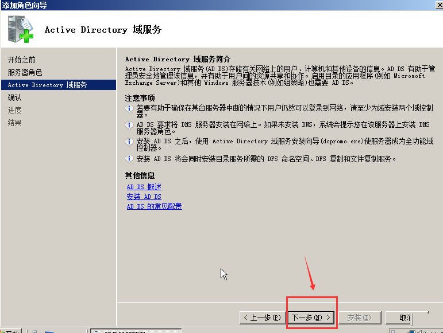Click the info icon beside the dcpromo.exe note

click(129, 142)
